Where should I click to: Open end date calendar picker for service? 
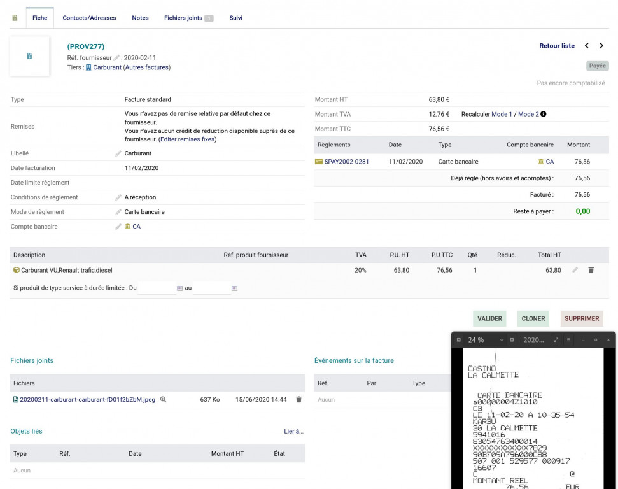pyautogui.click(x=234, y=288)
